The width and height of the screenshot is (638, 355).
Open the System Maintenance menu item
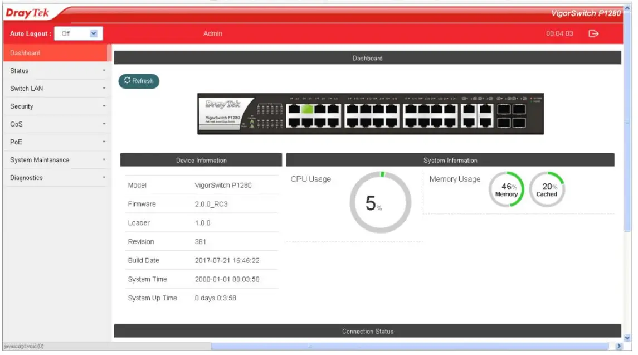[56, 159]
